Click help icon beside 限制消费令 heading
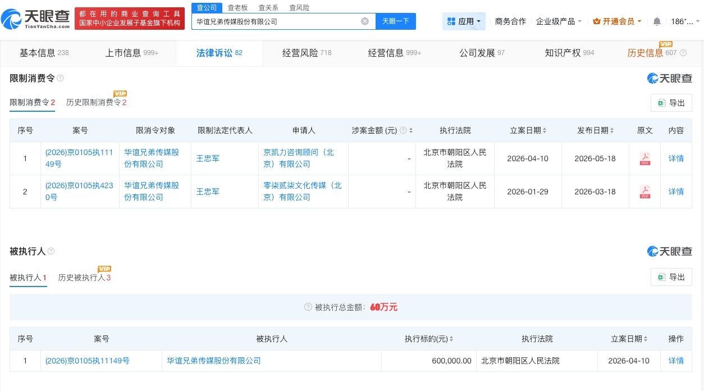This screenshot has height=391, width=704. [60, 78]
